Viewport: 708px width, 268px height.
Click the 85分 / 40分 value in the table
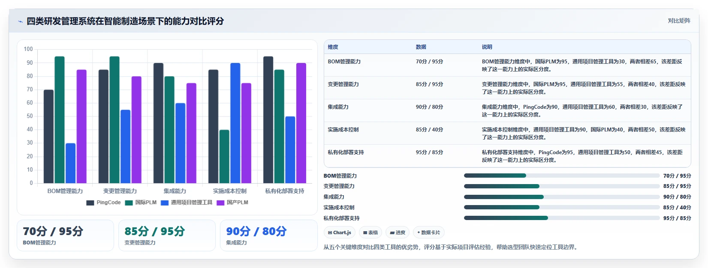[x=429, y=130]
